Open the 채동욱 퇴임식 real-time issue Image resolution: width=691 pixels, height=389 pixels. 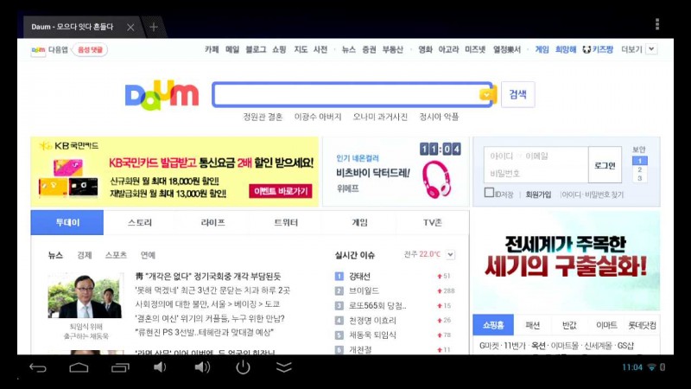[372, 335]
